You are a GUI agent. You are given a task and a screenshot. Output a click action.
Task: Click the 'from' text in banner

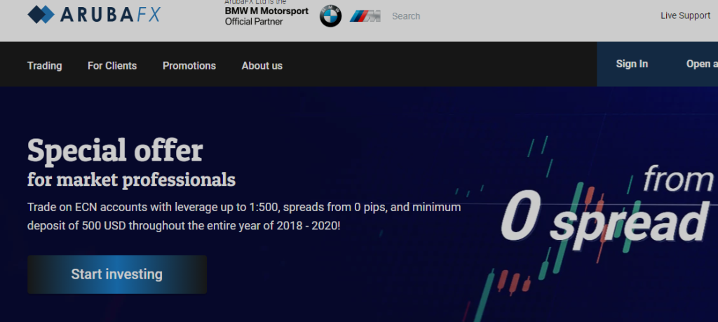click(677, 180)
